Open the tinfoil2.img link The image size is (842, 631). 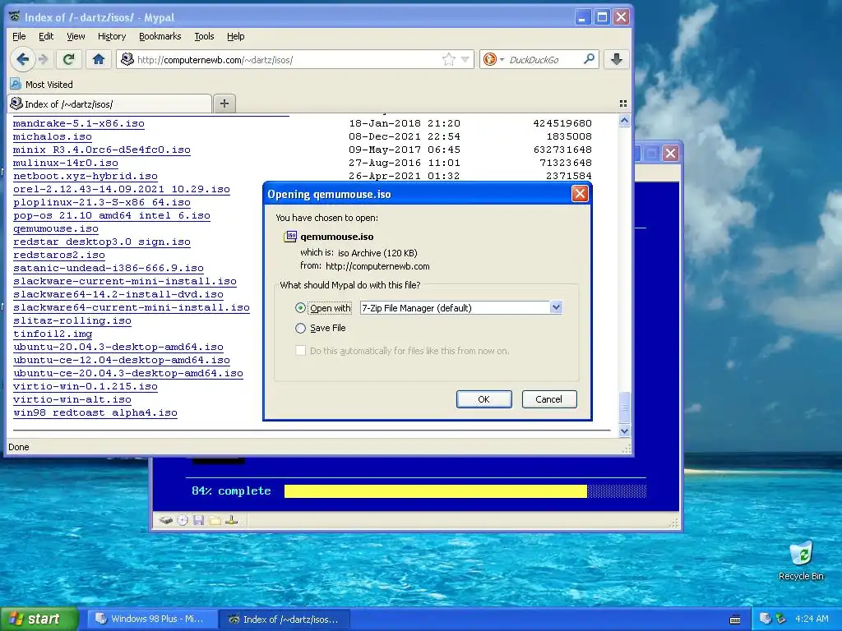[x=53, y=334]
